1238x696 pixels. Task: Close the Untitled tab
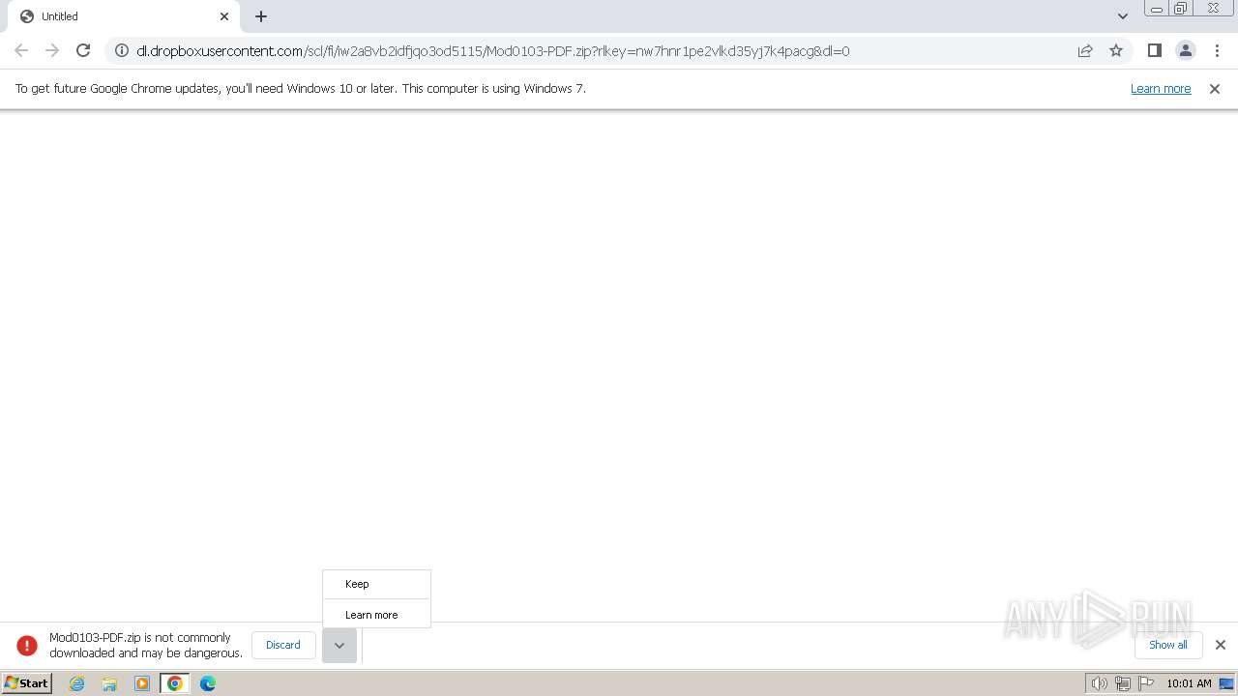pyautogui.click(x=224, y=16)
